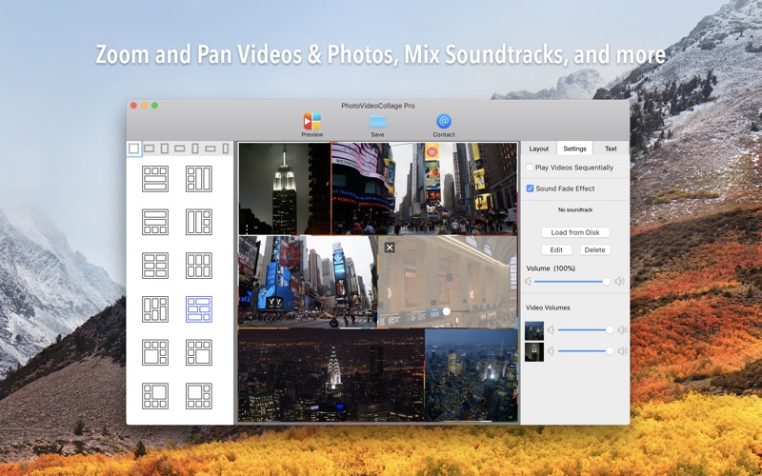Choose layout with large top-left cell
This screenshot has height=476, width=762.
(x=199, y=396)
